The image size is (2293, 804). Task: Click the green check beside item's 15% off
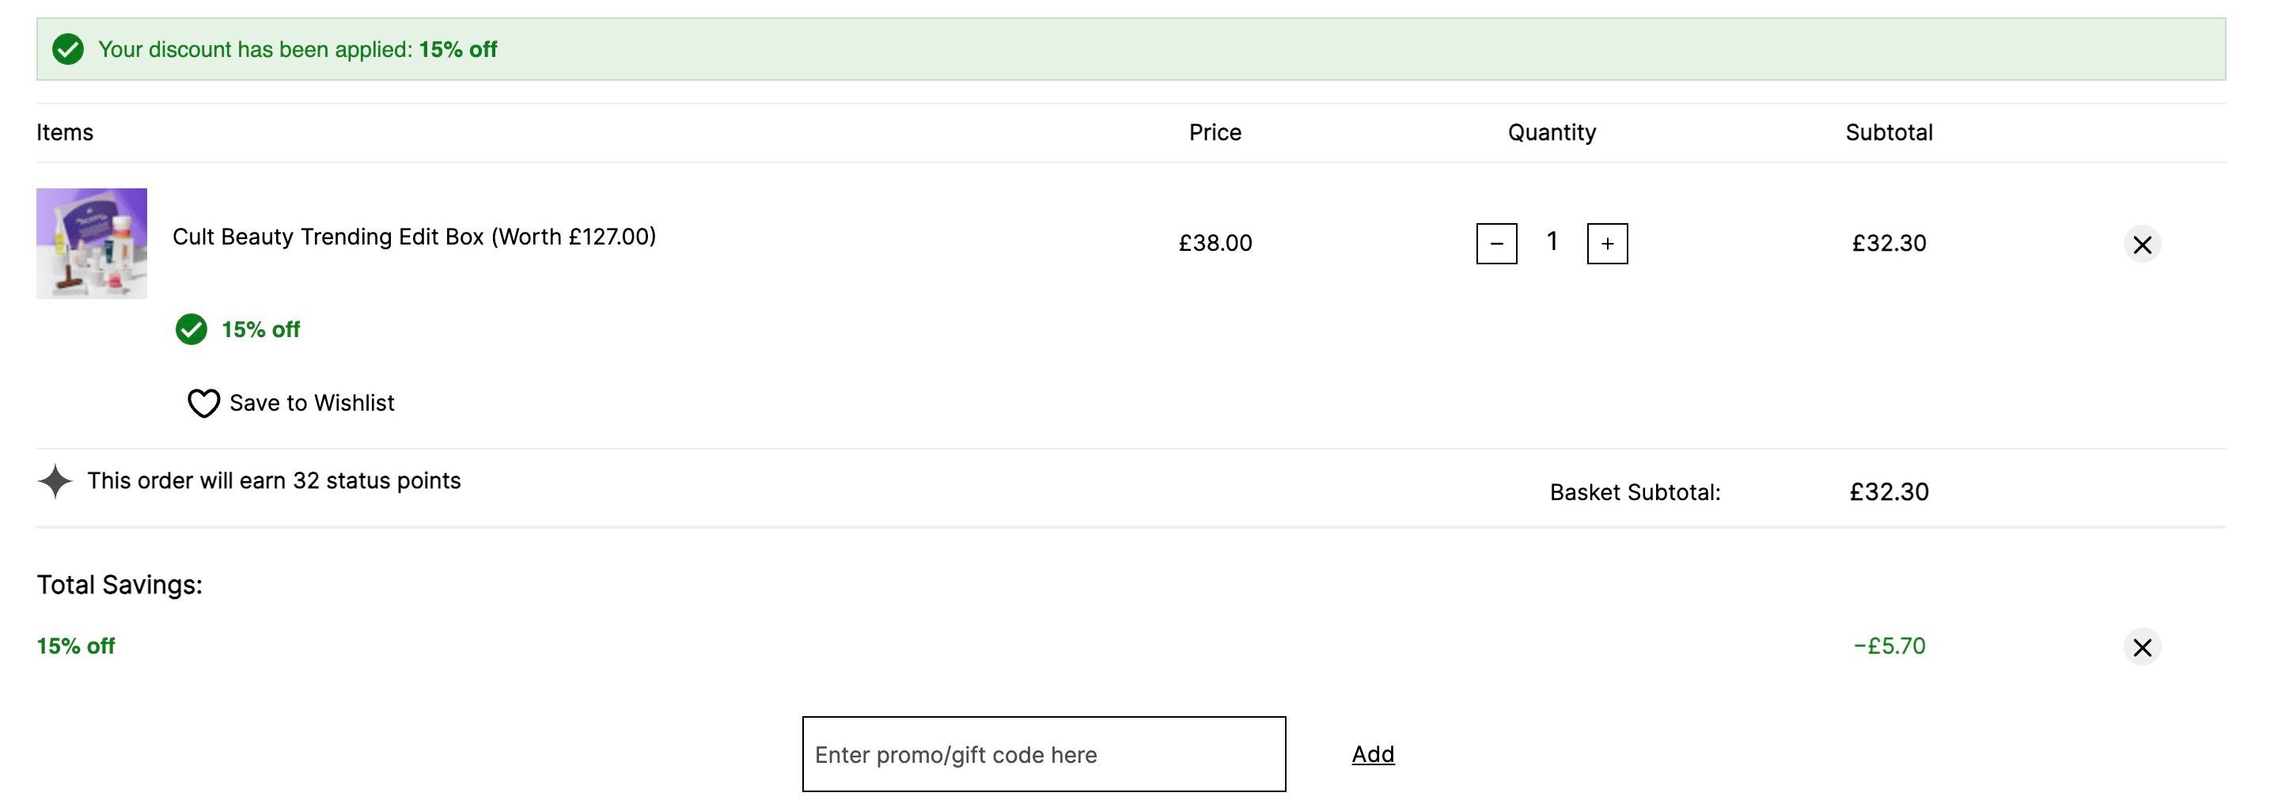(191, 329)
